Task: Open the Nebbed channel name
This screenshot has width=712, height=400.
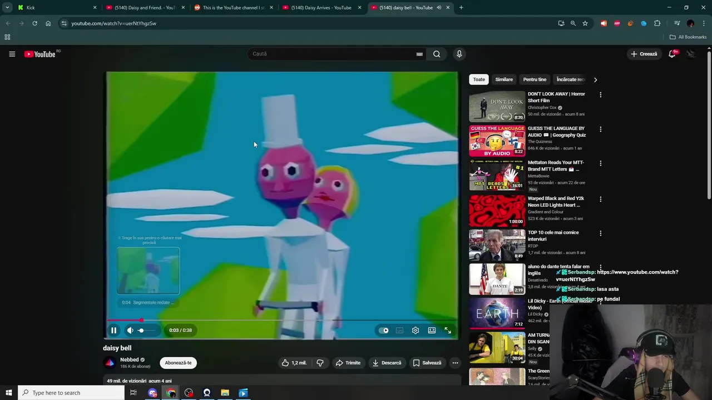Action: click(130, 359)
